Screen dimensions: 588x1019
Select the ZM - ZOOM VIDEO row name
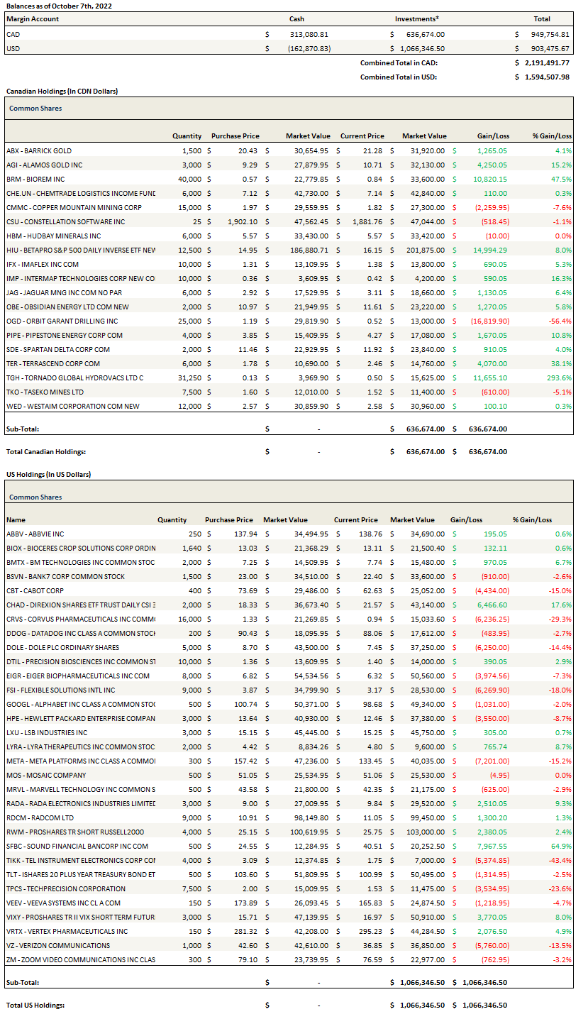(x=81, y=959)
